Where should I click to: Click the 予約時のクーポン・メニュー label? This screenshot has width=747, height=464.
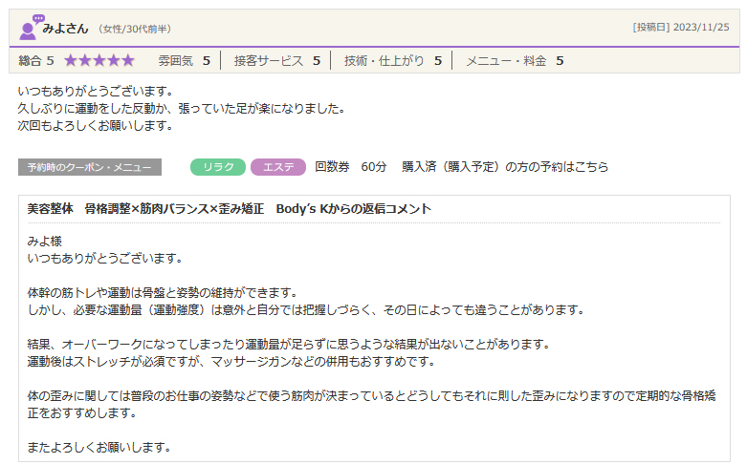pyautogui.click(x=90, y=167)
